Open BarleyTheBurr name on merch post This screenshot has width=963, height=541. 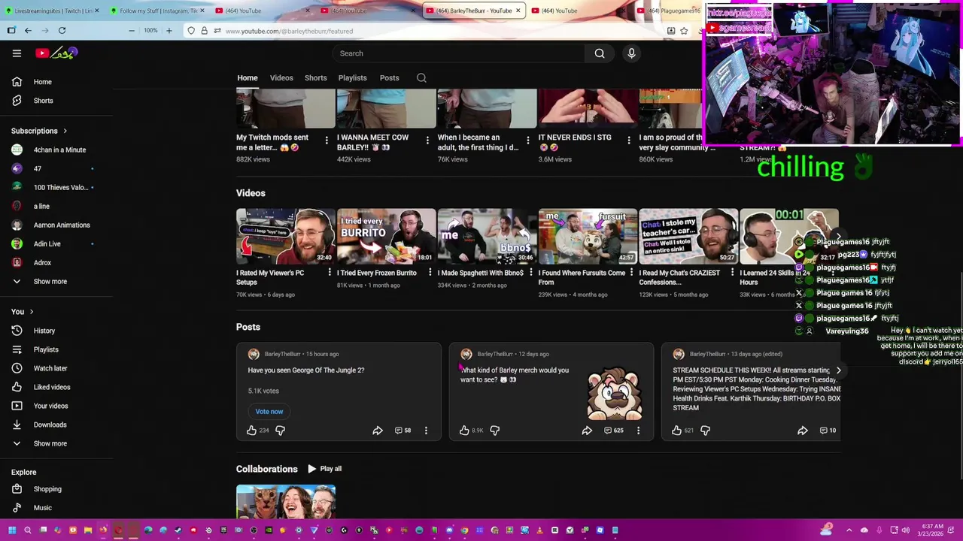pos(495,354)
